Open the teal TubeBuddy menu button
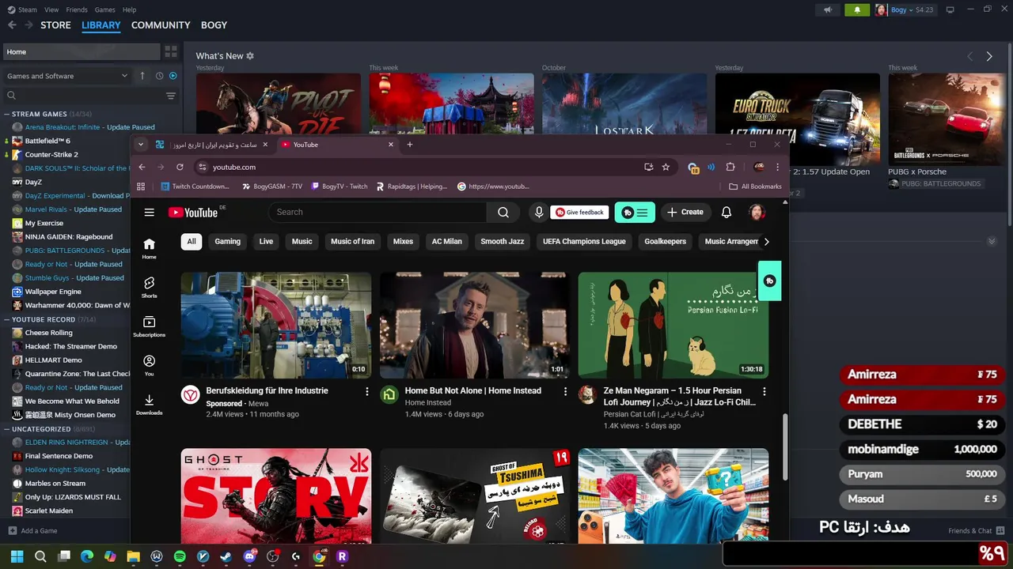Screen dimensions: 1013x569 point(635,212)
